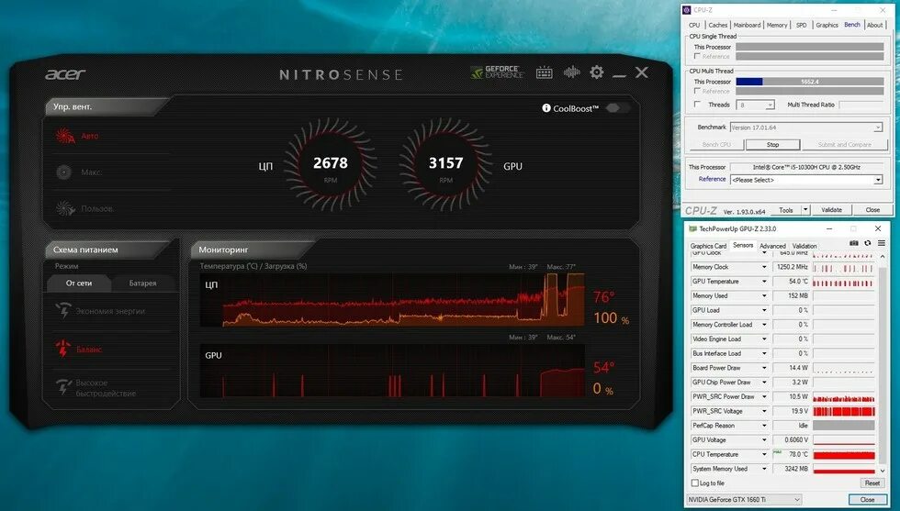
Task: Toggle the CoolBoost switch
Action: tap(616, 108)
